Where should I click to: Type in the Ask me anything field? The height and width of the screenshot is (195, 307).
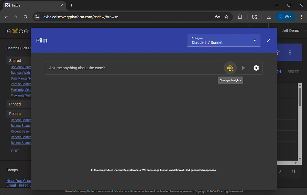click(x=133, y=68)
